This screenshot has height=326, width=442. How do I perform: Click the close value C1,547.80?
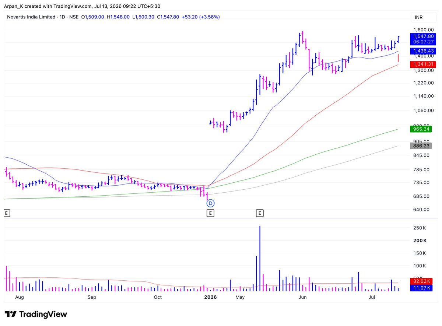[x=168, y=17]
